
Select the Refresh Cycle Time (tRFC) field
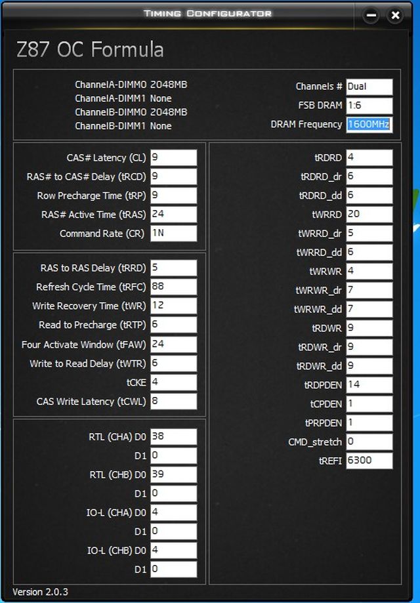(173, 287)
